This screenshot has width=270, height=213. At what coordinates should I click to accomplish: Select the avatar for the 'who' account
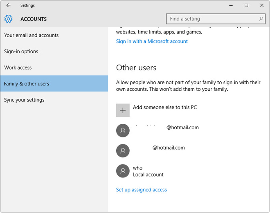[x=123, y=171]
